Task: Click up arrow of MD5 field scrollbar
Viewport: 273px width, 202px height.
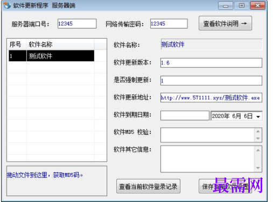Action: coord(258,132)
